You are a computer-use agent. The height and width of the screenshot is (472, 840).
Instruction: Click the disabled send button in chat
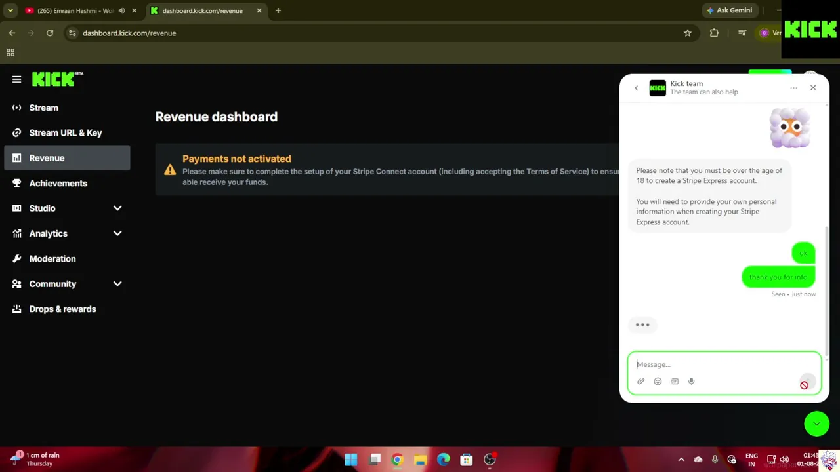807,382
